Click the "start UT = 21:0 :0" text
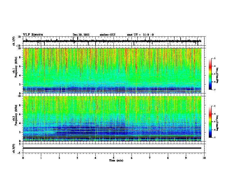This screenshot has width=230, height=177. coord(140,35)
